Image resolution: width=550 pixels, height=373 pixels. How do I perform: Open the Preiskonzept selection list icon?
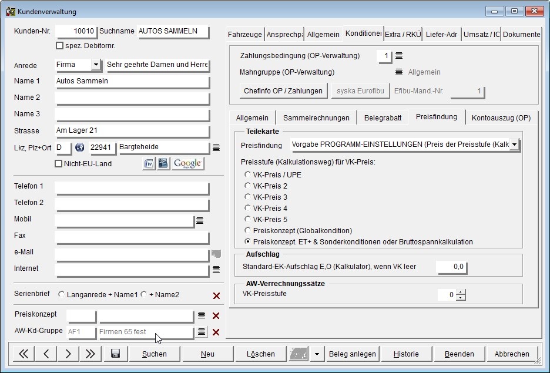click(202, 315)
